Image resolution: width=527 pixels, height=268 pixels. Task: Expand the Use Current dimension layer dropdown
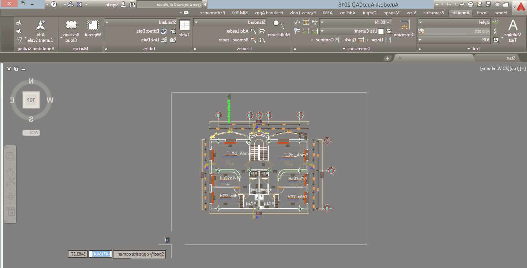pos(352,31)
